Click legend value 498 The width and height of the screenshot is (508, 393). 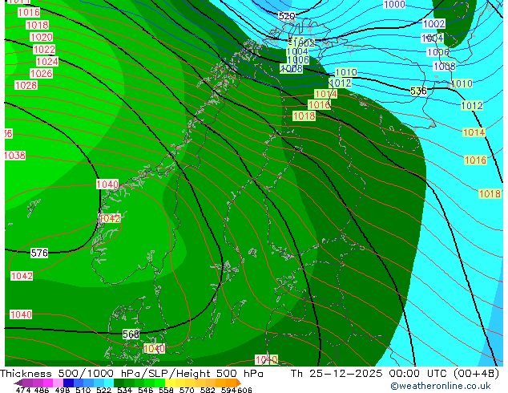[x=62, y=391]
